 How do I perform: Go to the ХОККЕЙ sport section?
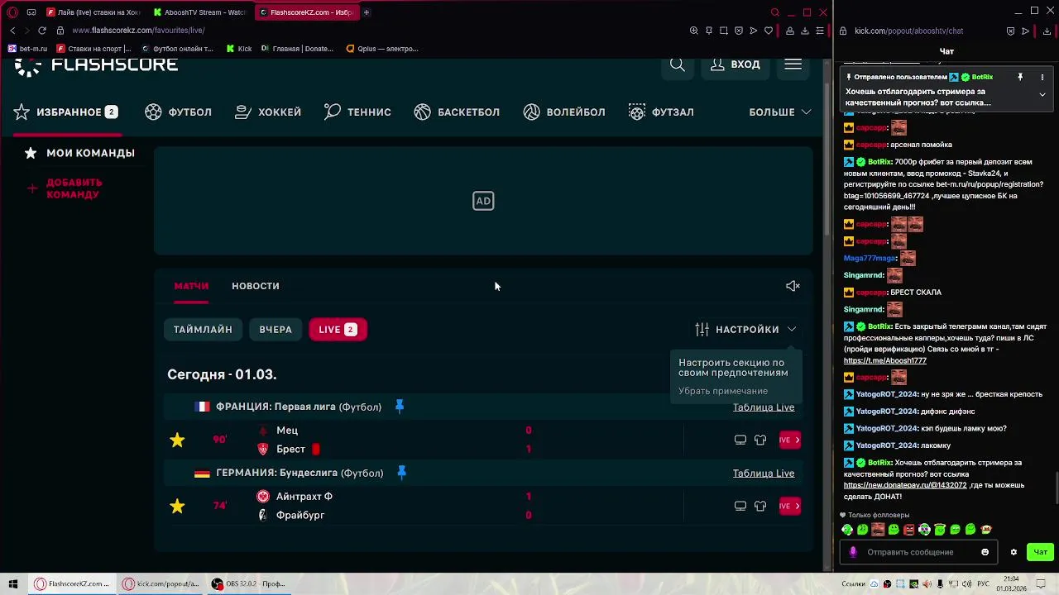point(268,112)
